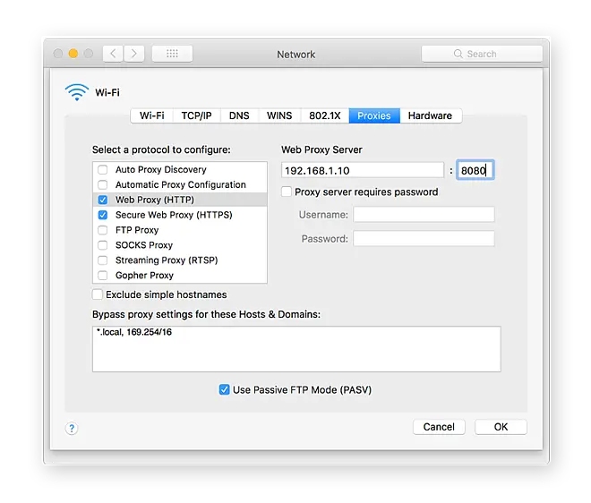
Task: Open the Hardware tab
Action: click(430, 115)
